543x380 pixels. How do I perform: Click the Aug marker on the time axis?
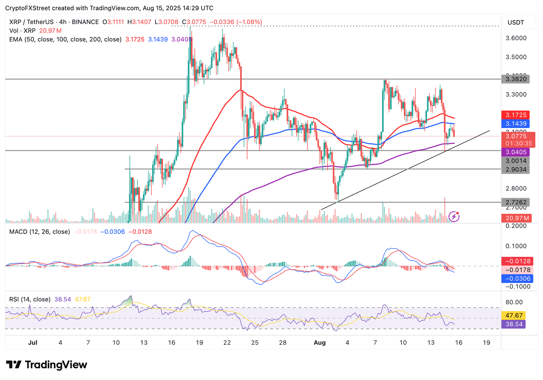coord(320,343)
